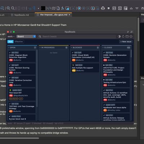Close the the-impossi...dia-gpus.md tab
The height and width of the screenshot is (144, 144).
[69, 15]
